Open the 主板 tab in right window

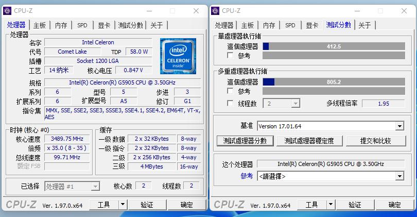pyautogui.click(x=247, y=25)
